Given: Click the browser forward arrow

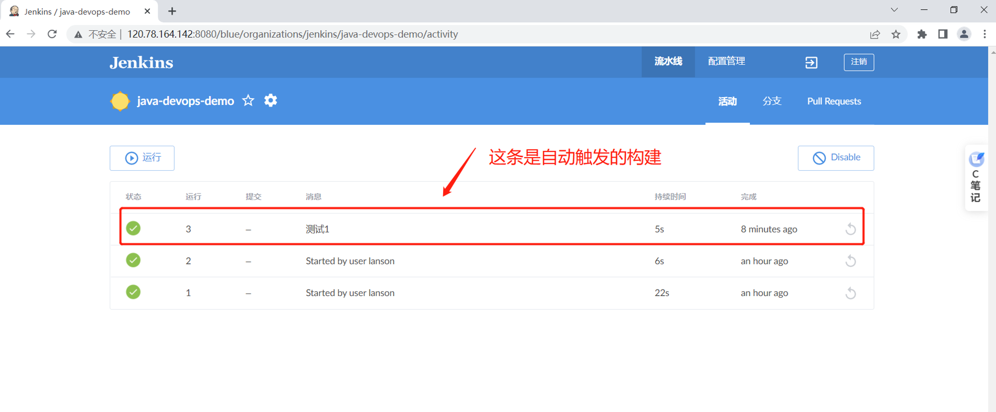Looking at the screenshot, I should (x=31, y=34).
